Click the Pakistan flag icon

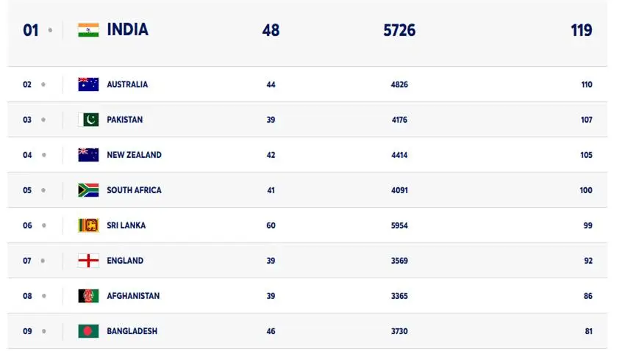pos(88,120)
